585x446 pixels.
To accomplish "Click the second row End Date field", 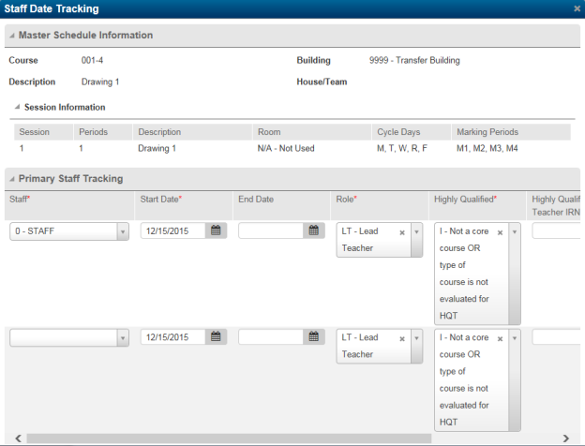I will pyautogui.click(x=270, y=337).
